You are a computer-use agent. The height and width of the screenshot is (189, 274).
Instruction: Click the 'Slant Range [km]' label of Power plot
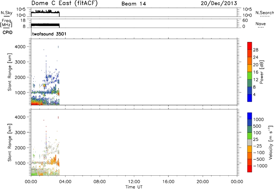click(10, 72)
